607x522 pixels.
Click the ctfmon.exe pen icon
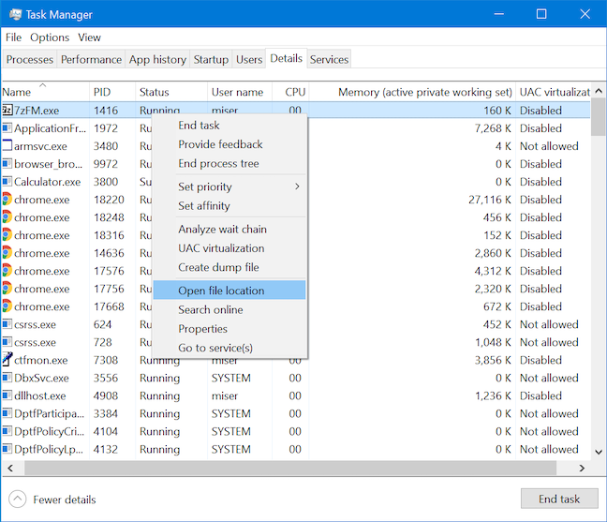[7, 359]
